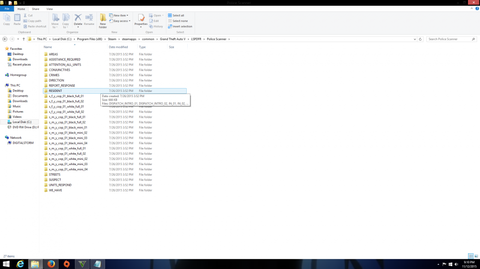Sort by the Size column header

pos(171,47)
